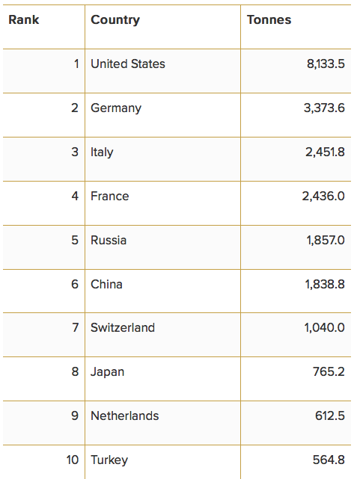Click the Japan country name

(x=107, y=372)
